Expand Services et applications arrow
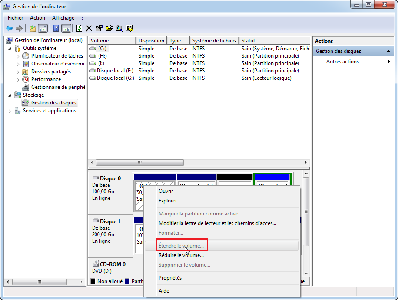This screenshot has width=398, height=300. [x=10, y=111]
